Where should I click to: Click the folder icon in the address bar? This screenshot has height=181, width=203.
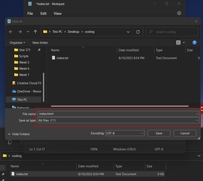[45, 32]
